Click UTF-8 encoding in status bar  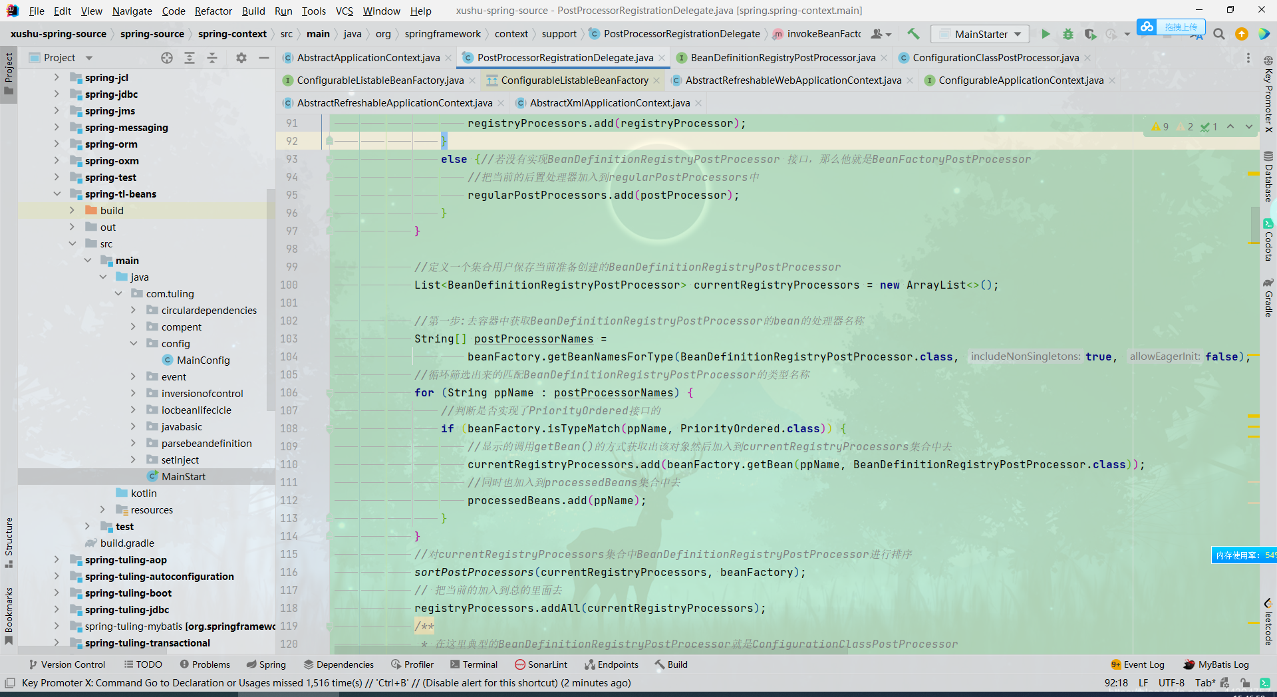[x=1171, y=683]
